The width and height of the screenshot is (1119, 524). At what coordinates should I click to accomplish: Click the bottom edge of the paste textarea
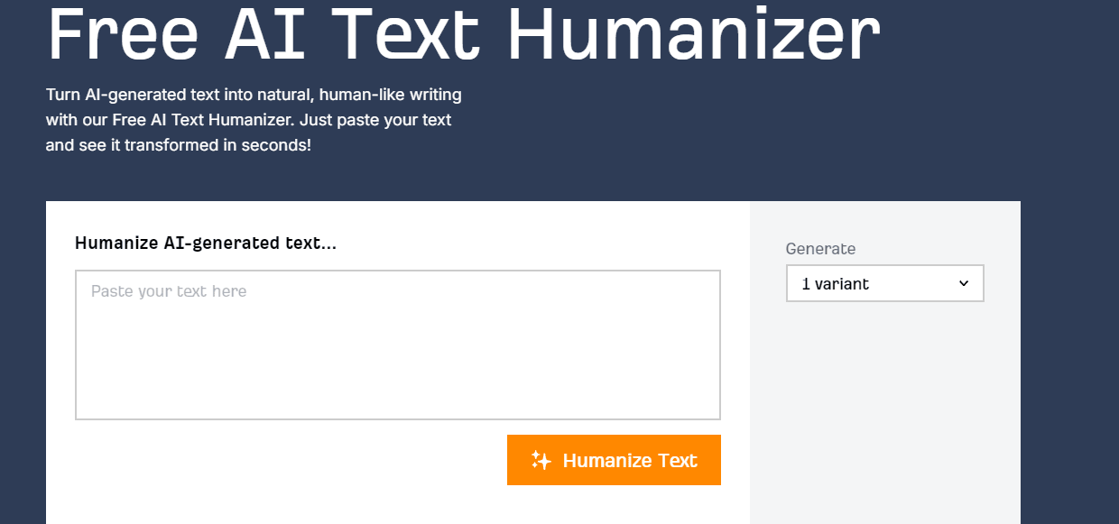click(398, 419)
